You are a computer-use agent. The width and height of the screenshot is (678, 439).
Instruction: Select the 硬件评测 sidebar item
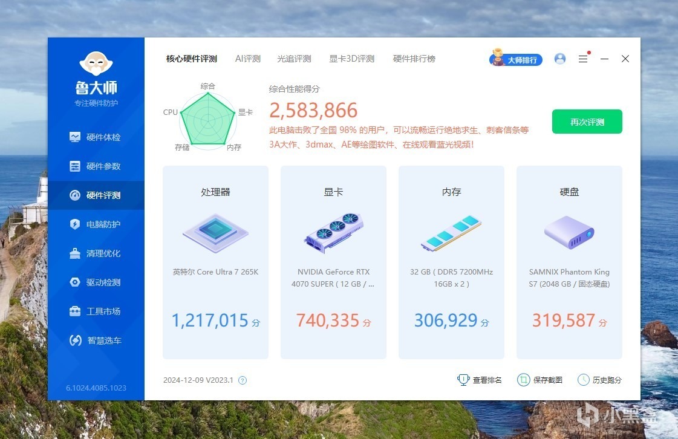96,195
